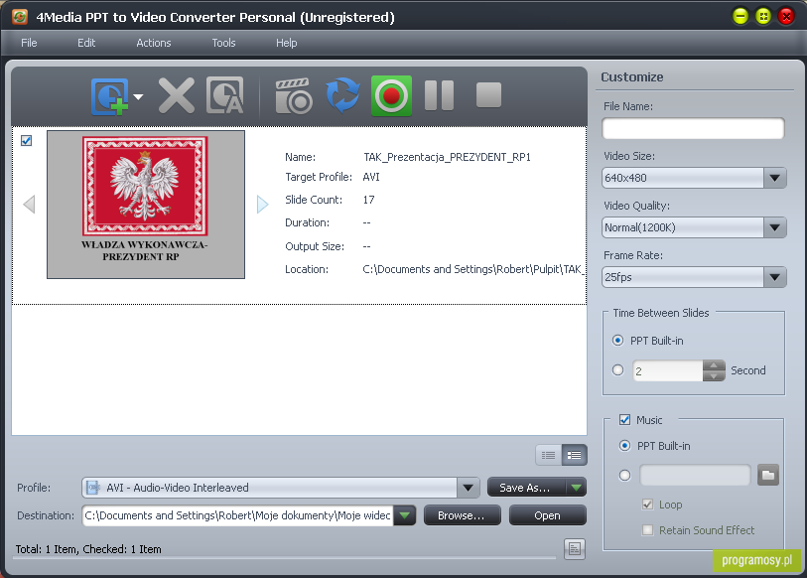This screenshot has width=807, height=578.
Task: Click the Polish eagle slide thumbnail
Action: 146,205
